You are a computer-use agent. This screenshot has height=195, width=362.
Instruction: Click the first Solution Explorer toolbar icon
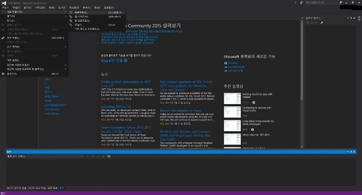[x=308, y=23]
